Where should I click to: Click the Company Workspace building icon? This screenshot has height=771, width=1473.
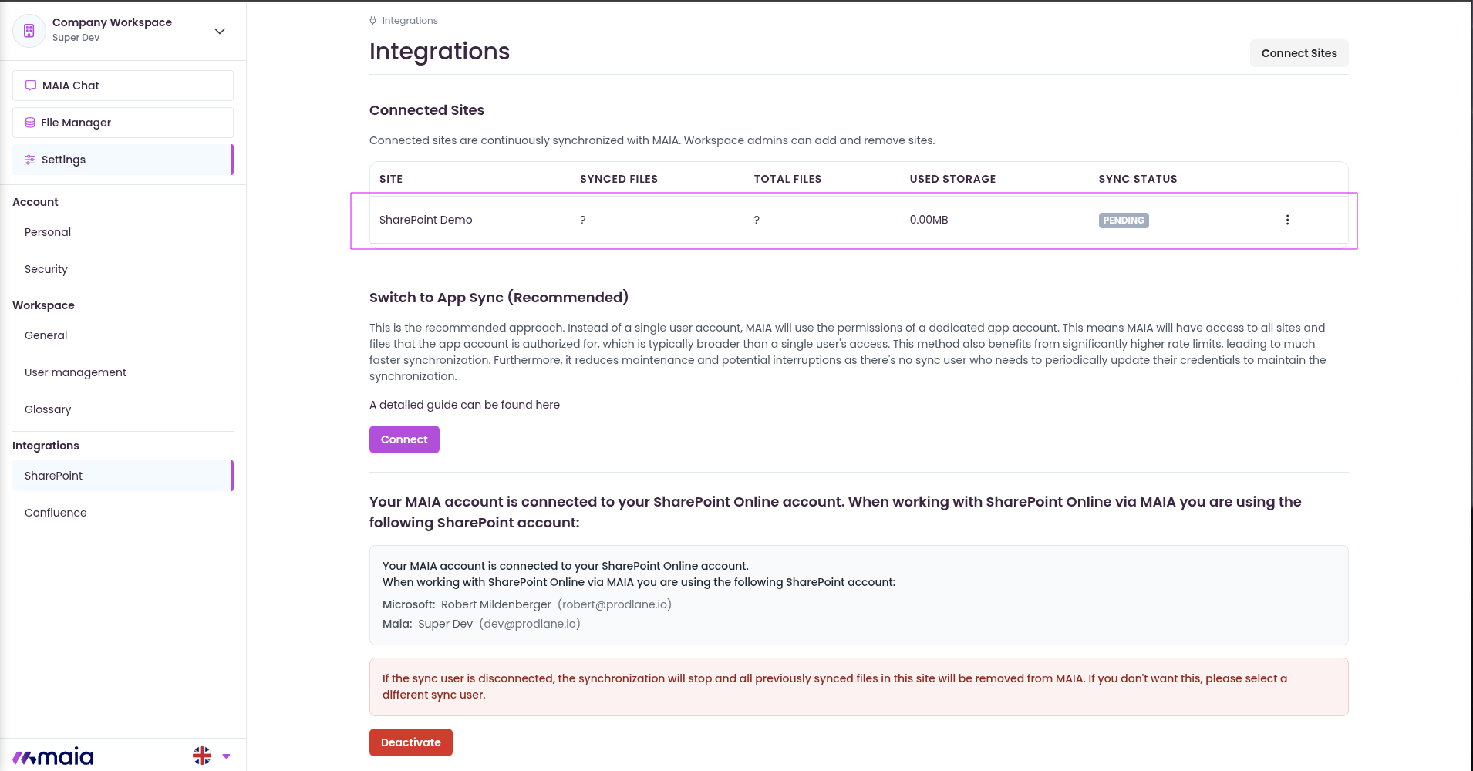[x=29, y=31]
